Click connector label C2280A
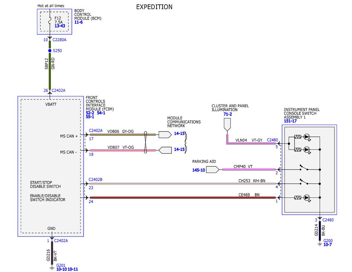This screenshot has height=272, width=352. 59,40
